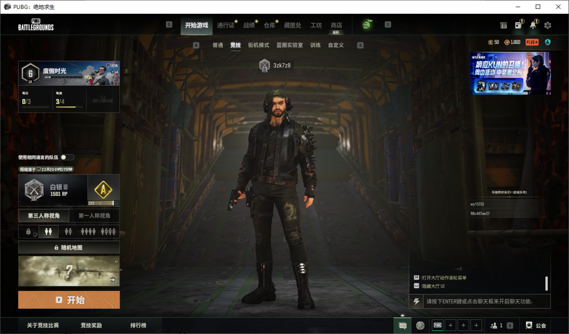Click the silver rank emblem 白银 III
This screenshot has height=334, width=569.
[x=34, y=190]
